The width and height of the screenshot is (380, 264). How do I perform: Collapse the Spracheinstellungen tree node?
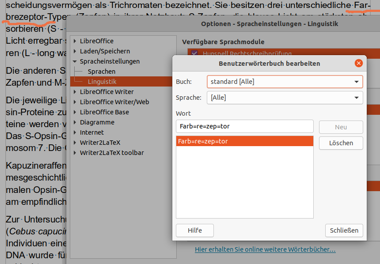pos(75,61)
